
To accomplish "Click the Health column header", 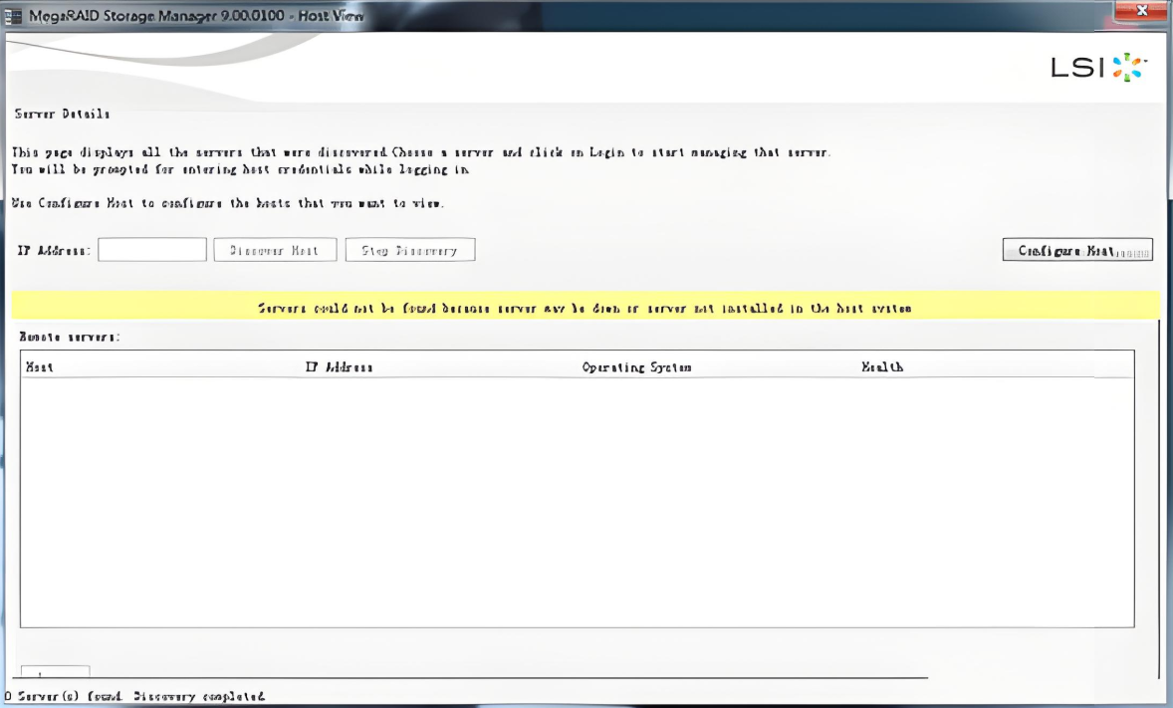I will coord(882,367).
